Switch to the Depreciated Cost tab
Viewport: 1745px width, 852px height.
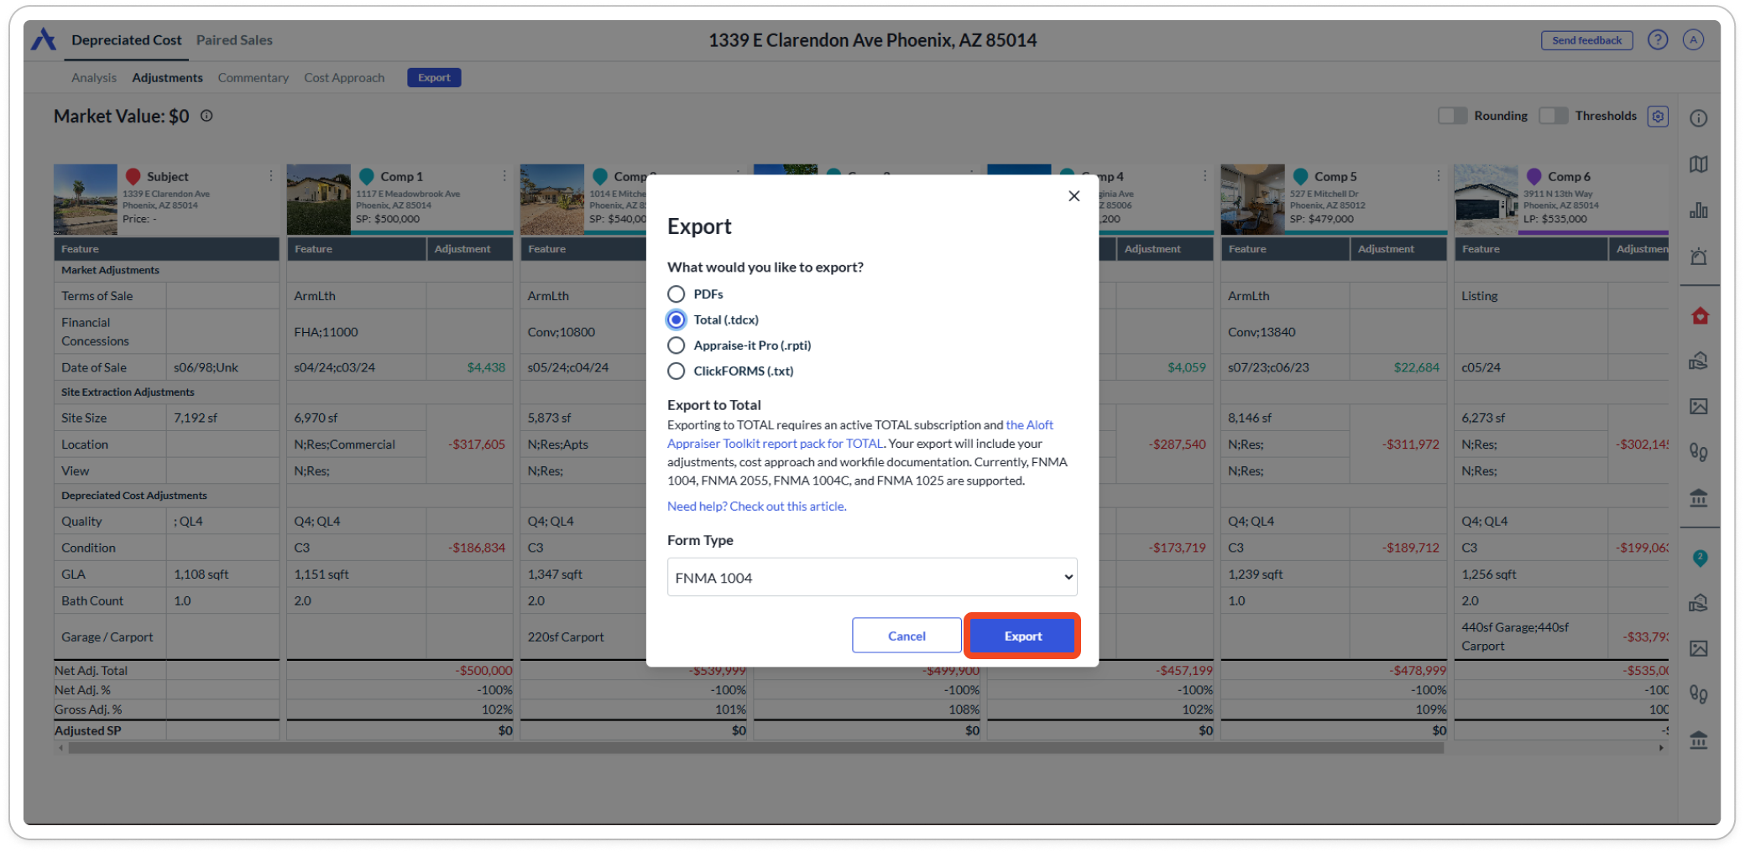tap(127, 40)
